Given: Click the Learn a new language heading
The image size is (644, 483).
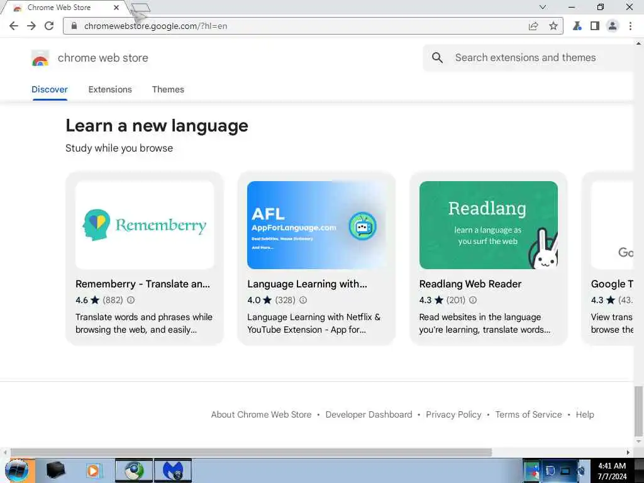Looking at the screenshot, I should (x=157, y=126).
